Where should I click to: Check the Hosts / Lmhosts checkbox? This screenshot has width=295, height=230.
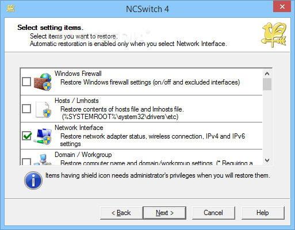pyautogui.click(x=26, y=109)
